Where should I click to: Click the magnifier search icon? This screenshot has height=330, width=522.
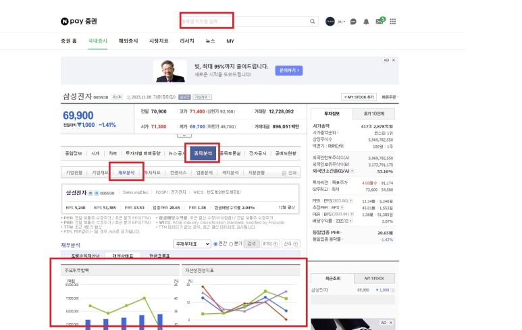click(312, 22)
